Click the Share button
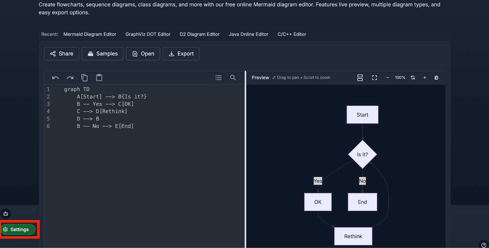Screen dimensions: 489x248 (62, 54)
